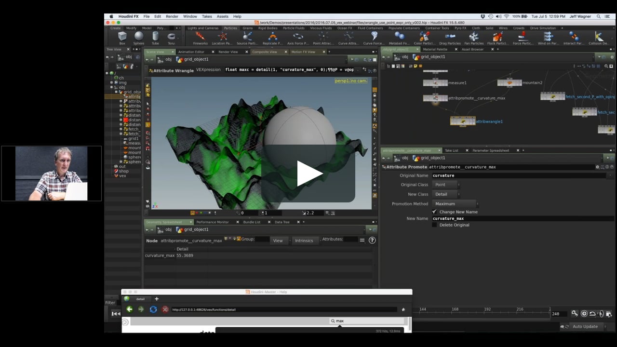Open the Promotion Method dropdown

tap(455, 204)
